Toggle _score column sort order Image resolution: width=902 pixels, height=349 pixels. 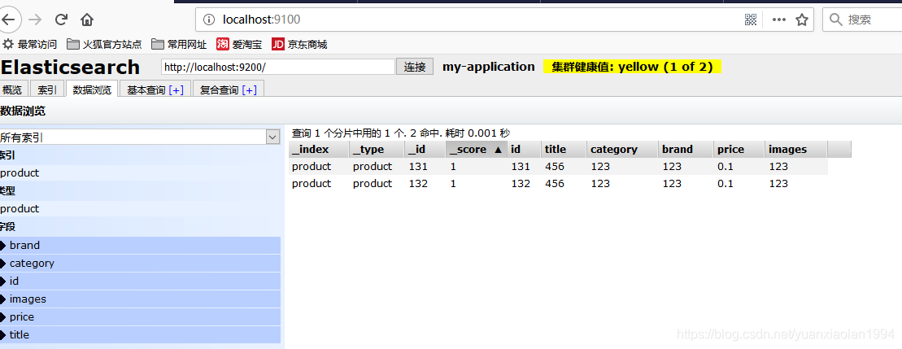pos(477,150)
